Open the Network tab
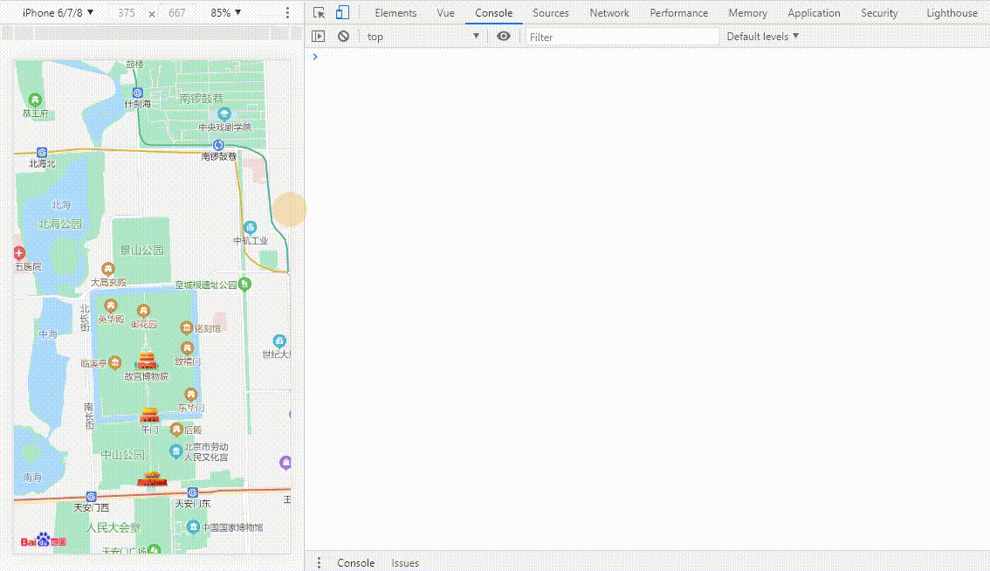 609,12
